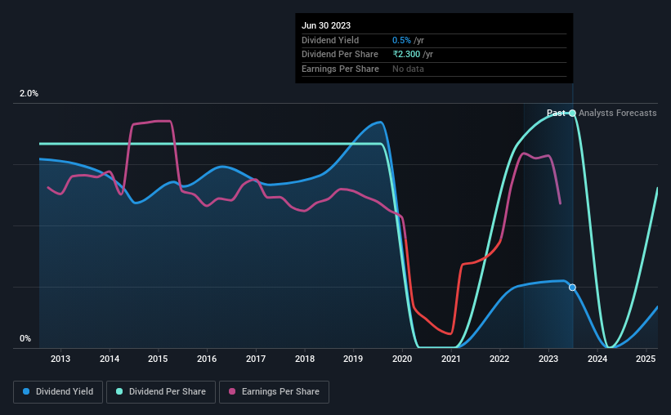The image size is (671, 415).
Task: Click the 0% y-axis label
Action: pos(25,338)
